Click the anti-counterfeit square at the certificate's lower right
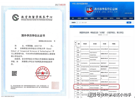The image size is (135, 99). coord(55,85)
